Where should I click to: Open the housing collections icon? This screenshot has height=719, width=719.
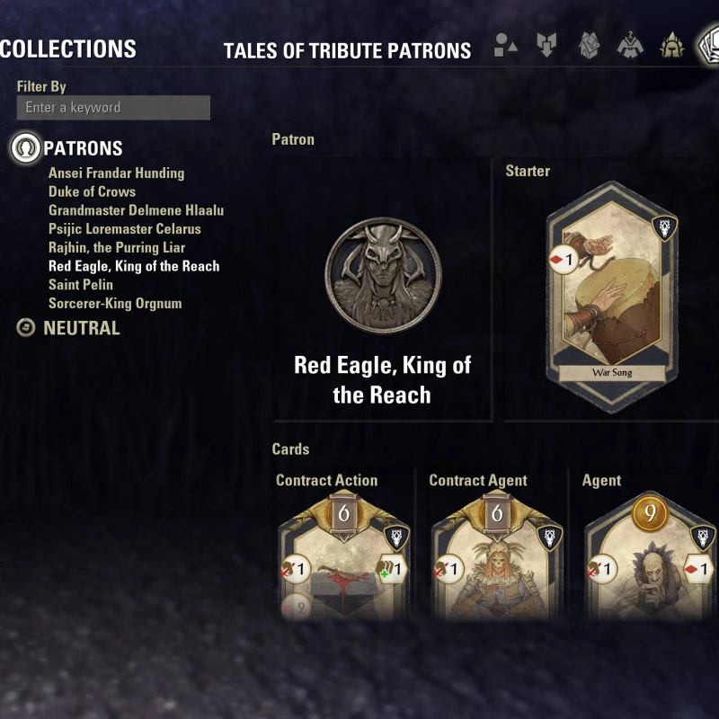click(589, 46)
